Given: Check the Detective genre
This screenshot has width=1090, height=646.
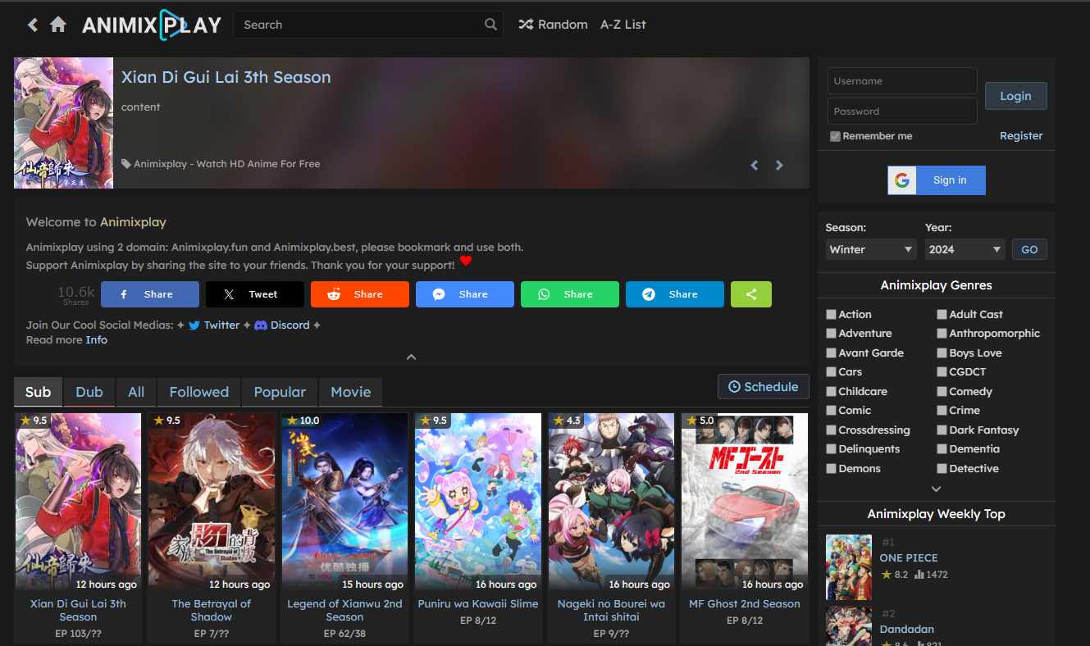Looking at the screenshot, I should coord(942,469).
